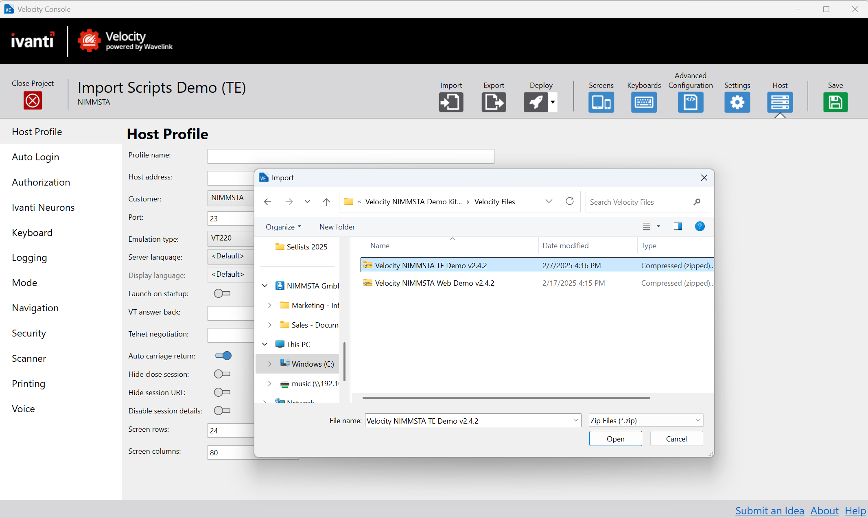Click the Profile name input field
Screen dimensions: 868x518
click(x=351, y=156)
